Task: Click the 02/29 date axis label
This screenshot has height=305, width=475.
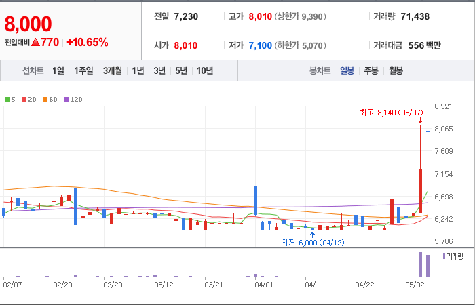Action: point(113,285)
